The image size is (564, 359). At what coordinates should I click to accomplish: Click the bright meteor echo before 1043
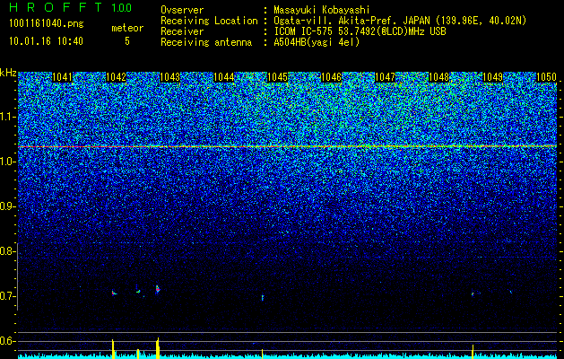tap(157, 289)
